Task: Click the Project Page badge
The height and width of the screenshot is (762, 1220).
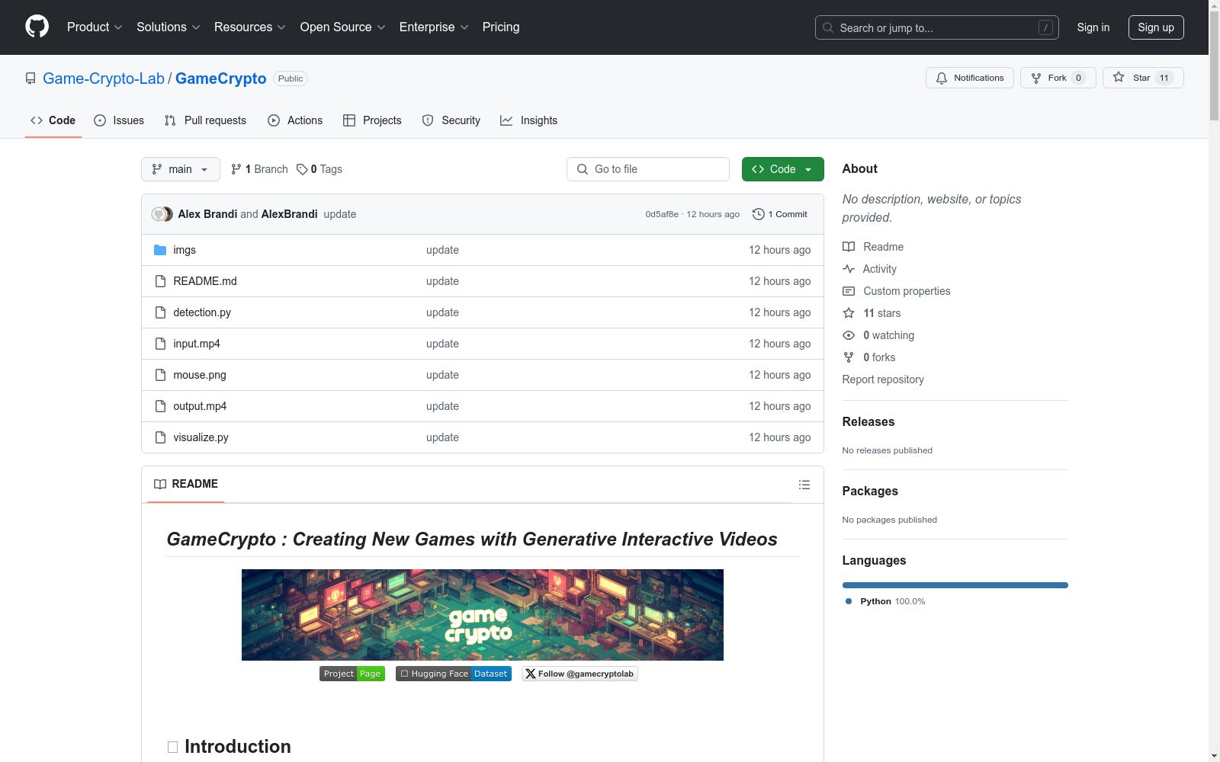Action: (352, 674)
